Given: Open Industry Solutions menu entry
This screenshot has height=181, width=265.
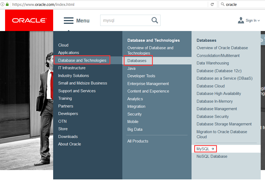Looking at the screenshot, I should 73,76.
